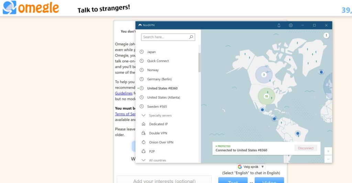Open NordVPN settings gear
This screenshot has height=183, width=352.
291,25
